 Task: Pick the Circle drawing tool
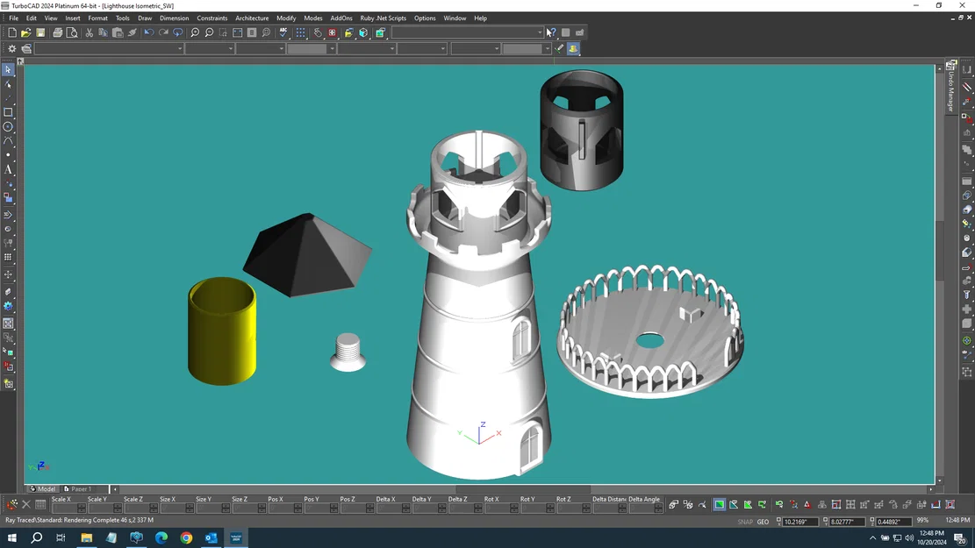[8, 126]
